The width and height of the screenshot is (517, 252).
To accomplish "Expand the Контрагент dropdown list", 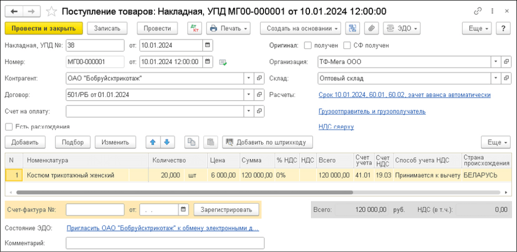I will (x=249, y=78).
